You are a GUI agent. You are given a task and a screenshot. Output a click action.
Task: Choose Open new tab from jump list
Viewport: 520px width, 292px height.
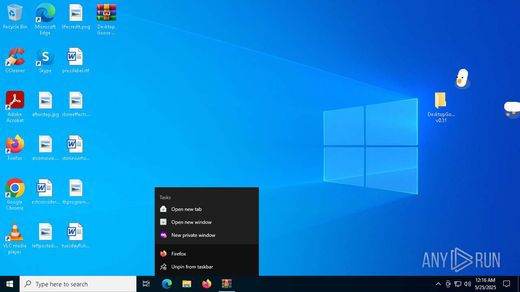click(x=207, y=209)
